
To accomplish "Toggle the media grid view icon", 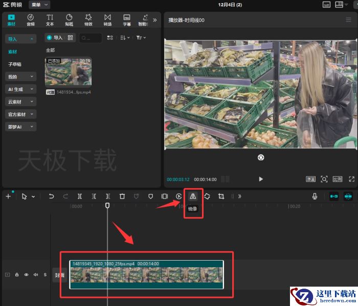I will click(x=110, y=38).
